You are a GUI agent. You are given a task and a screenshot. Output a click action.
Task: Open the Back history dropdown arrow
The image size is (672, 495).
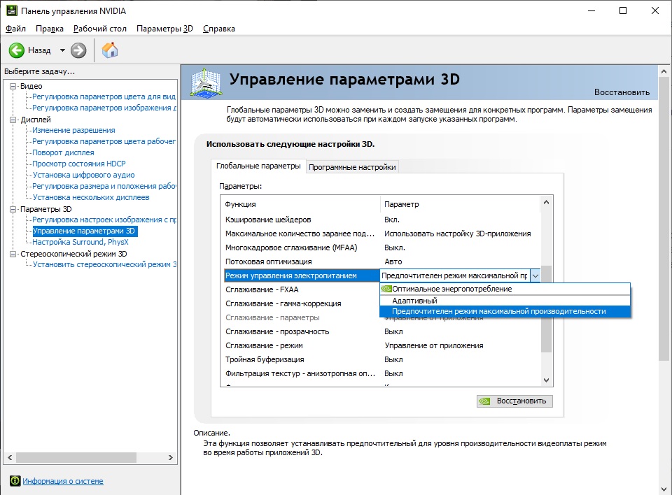coord(62,50)
